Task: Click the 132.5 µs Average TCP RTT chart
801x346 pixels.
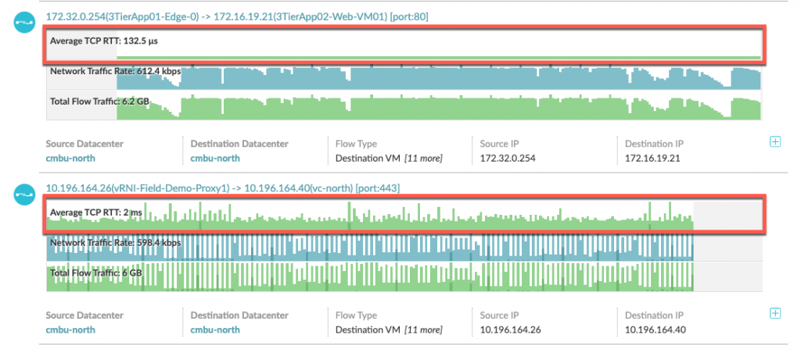Action: 438,46
